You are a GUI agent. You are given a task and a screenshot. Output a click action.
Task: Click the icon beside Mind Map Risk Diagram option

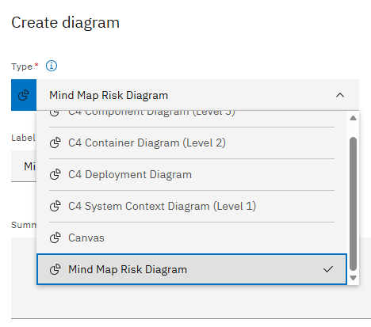point(55,269)
